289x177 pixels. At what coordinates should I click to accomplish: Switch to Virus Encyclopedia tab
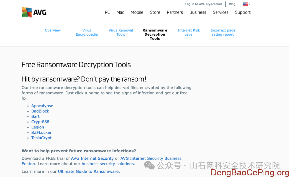87,32
